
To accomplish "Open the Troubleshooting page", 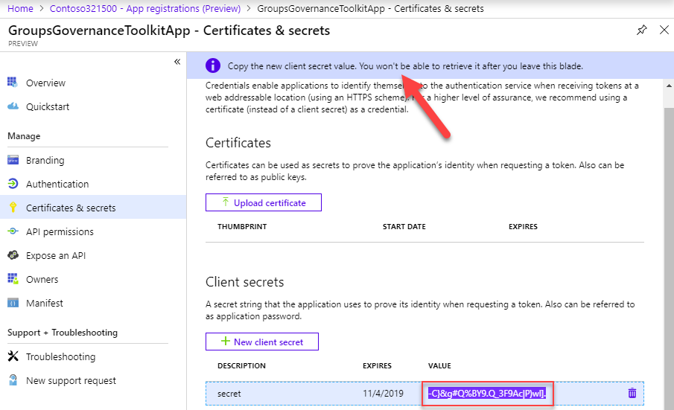I will tap(60, 356).
